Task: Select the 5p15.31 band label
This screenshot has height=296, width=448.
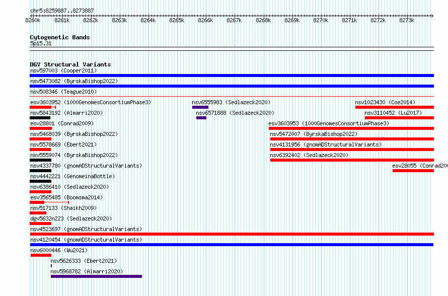Action: click(x=41, y=43)
